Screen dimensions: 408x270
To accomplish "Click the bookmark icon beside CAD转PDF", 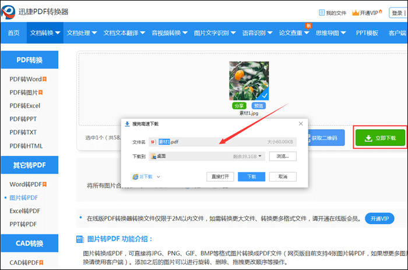I will tap(41, 262).
